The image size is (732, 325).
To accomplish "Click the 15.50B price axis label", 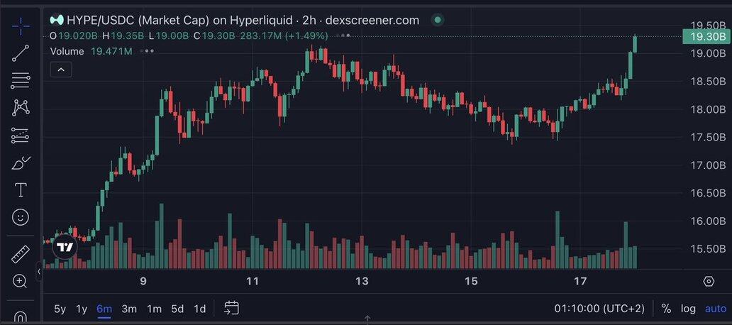I will 708,249.
